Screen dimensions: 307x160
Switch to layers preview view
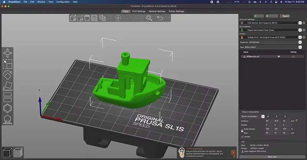tap(18, 153)
